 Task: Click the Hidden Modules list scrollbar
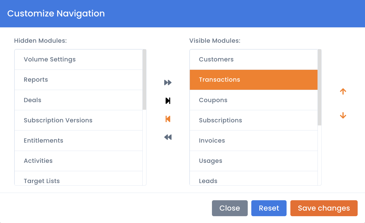click(144, 80)
